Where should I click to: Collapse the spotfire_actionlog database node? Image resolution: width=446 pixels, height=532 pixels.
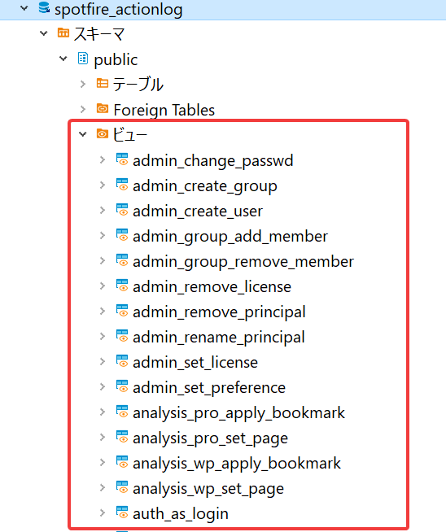pyautogui.click(x=24, y=8)
